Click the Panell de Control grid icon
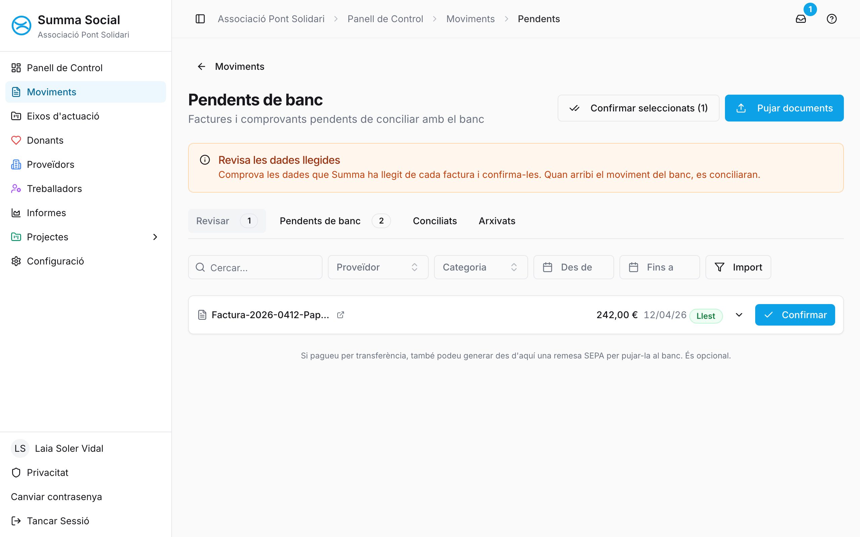 (x=16, y=68)
